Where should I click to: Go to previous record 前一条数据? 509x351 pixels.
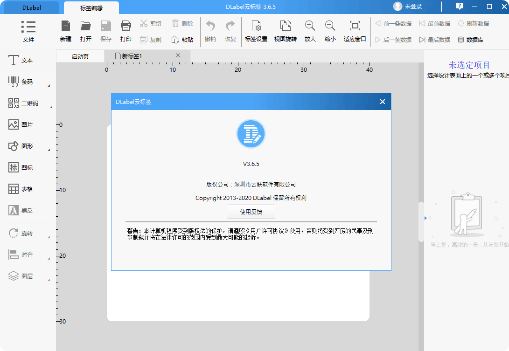393,24
